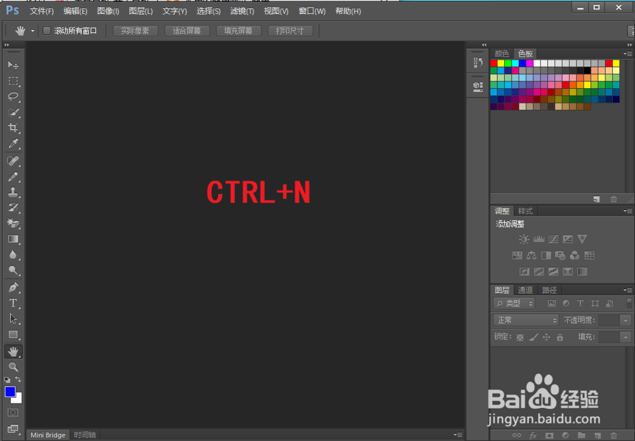Select the Clone Stamp tool
Screen dimensions: 635x441
(13, 192)
